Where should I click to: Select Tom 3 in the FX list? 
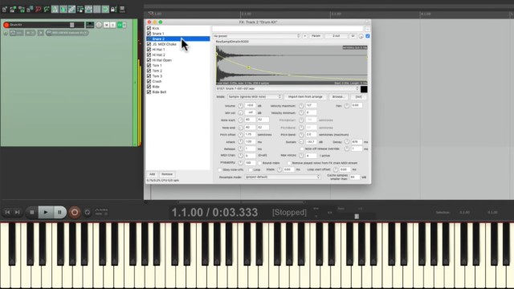157,76
